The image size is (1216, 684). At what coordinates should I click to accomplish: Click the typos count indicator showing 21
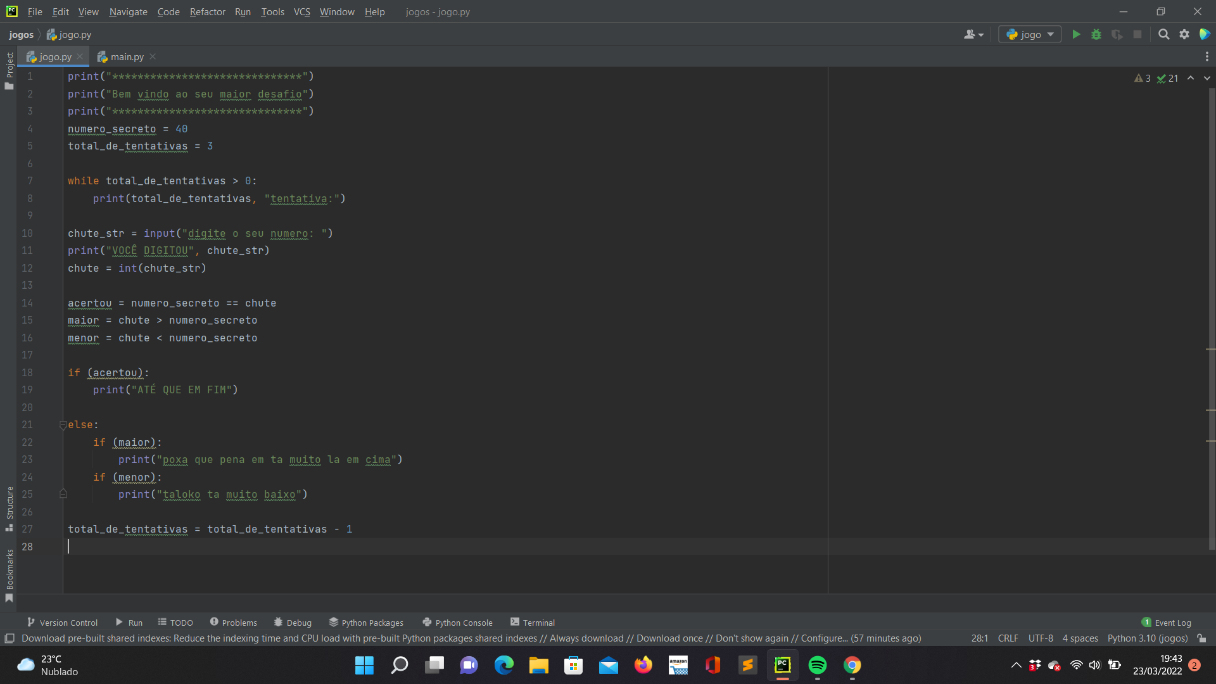[1168, 78]
